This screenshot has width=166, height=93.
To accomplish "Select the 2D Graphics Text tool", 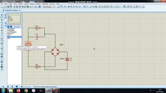I will tap(2, 64).
